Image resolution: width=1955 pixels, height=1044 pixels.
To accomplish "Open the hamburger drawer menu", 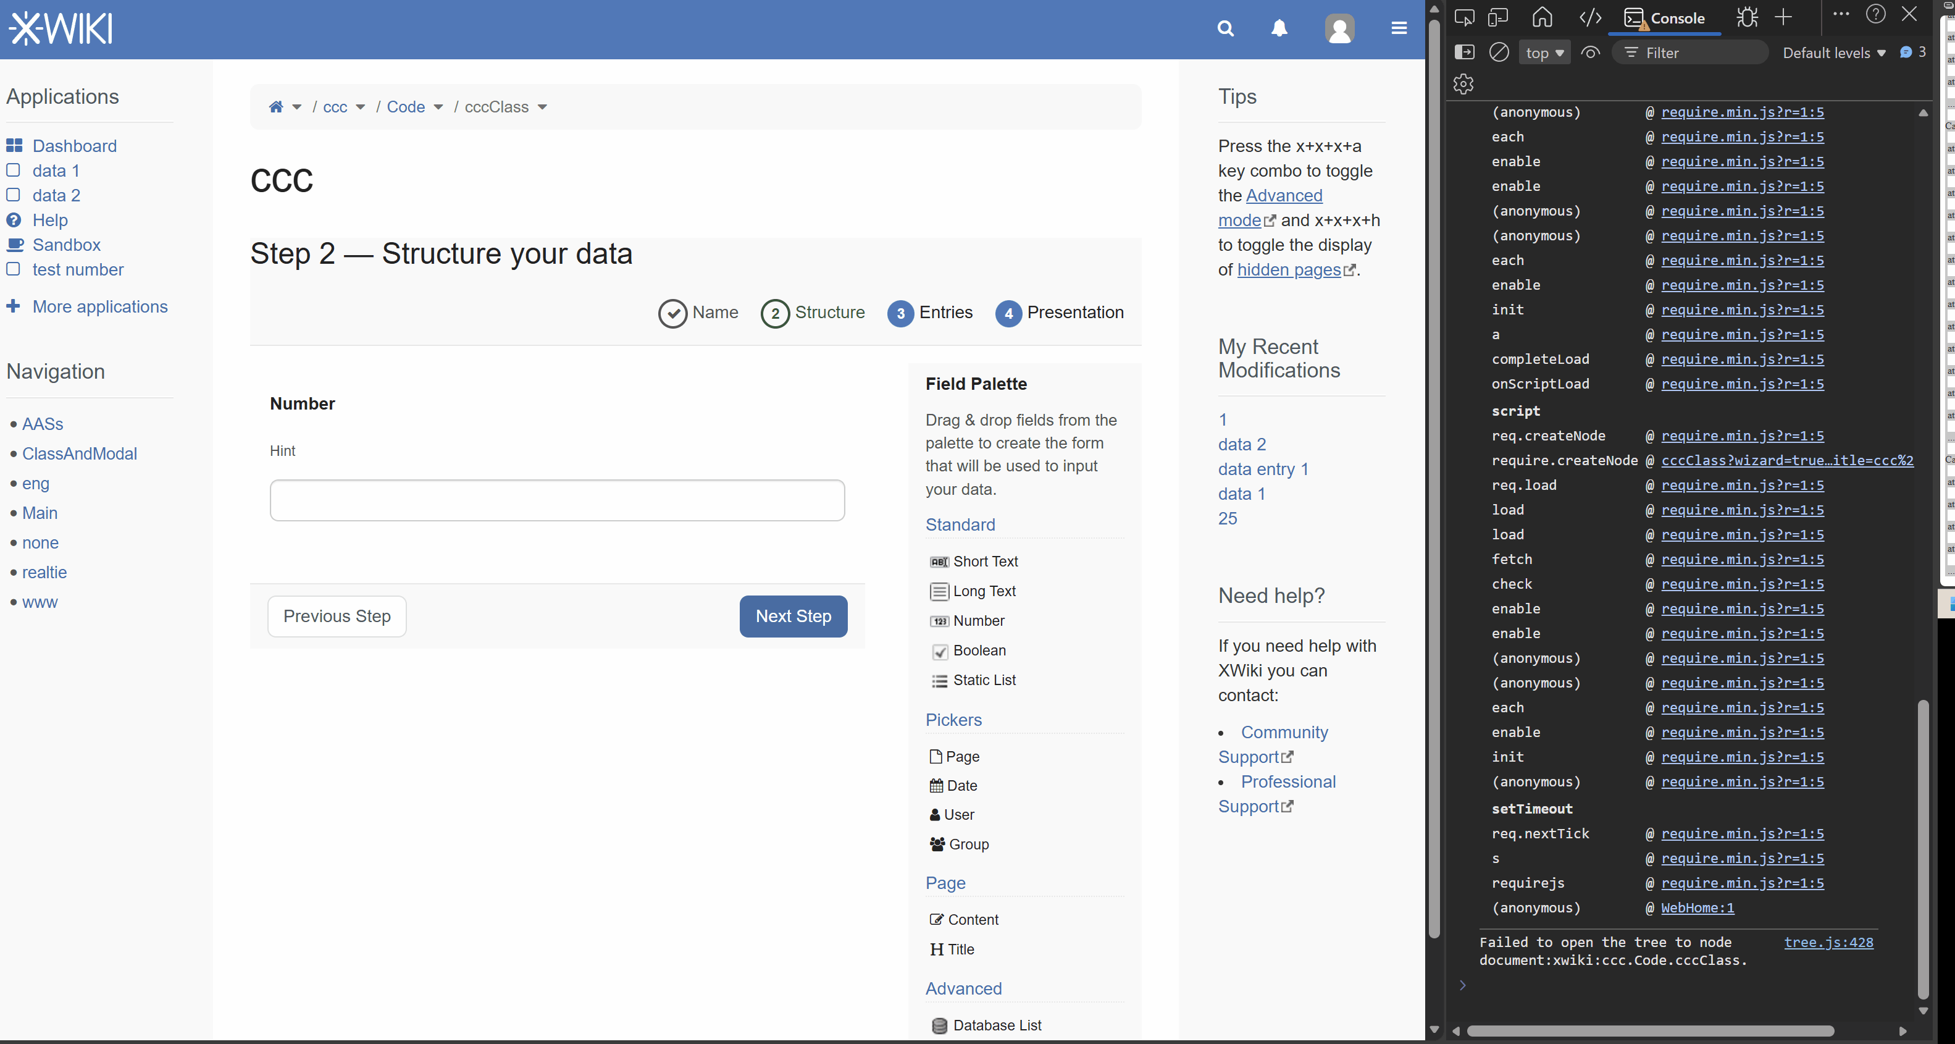I will click(1399, 29).
